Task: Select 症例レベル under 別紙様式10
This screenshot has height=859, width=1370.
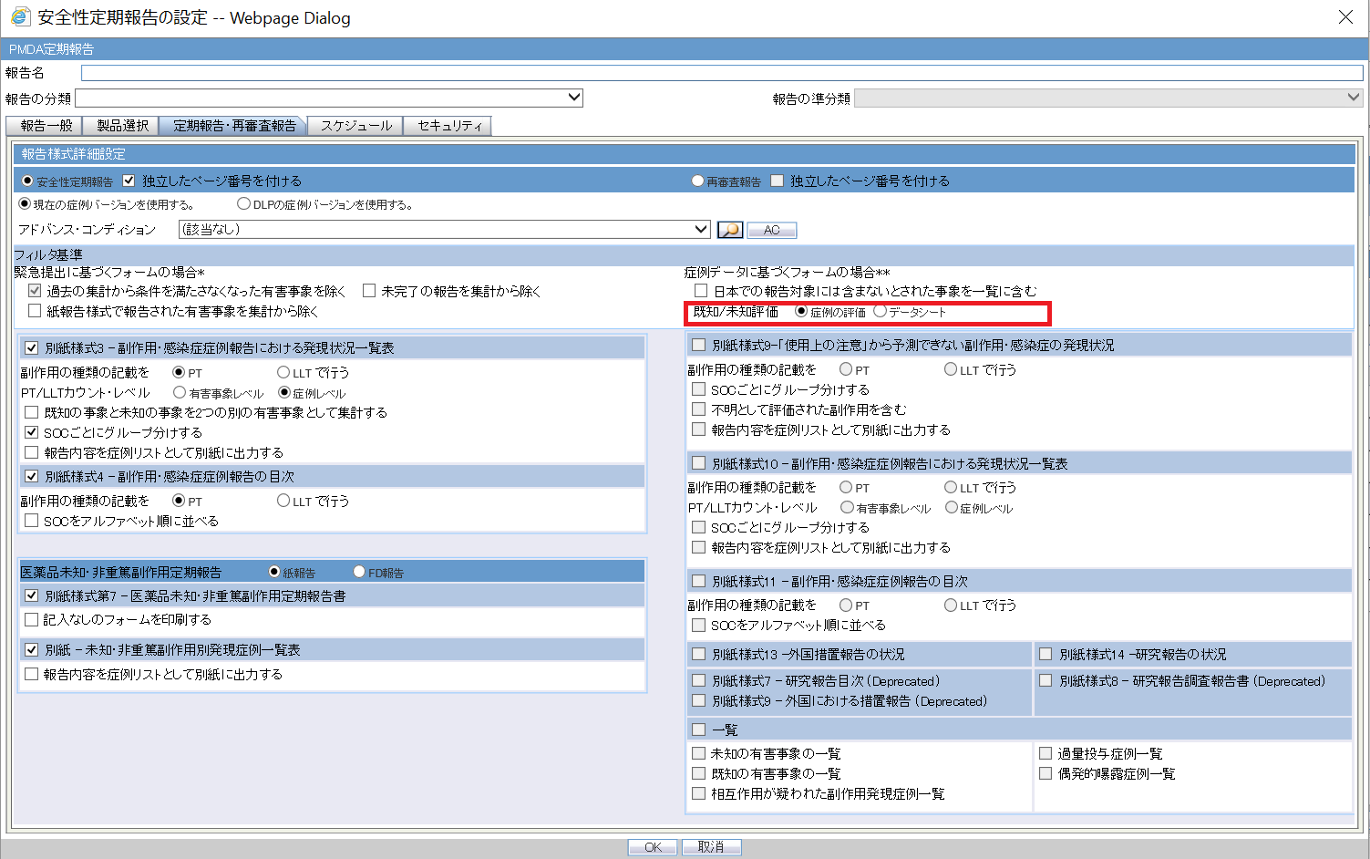Action: point(952,508)
